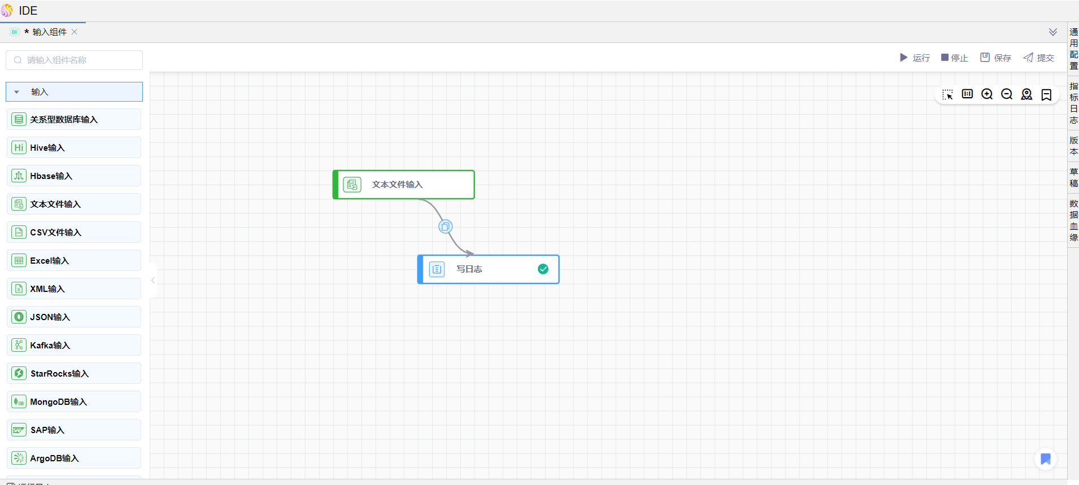
Task: Click the StarRocks输入 component
Action: 74,373
